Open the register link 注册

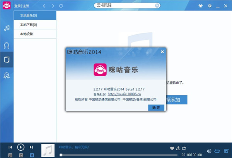[26, 6]
